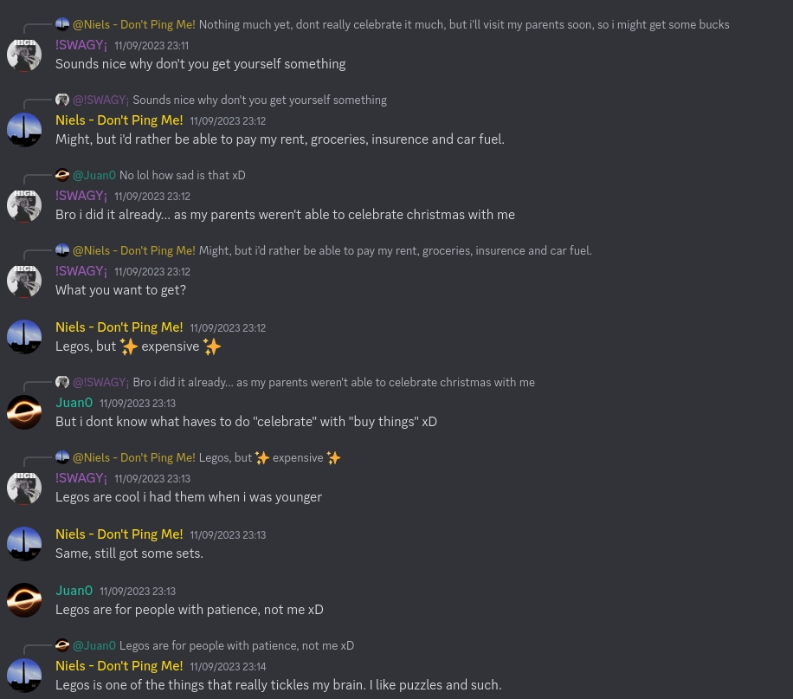Click !SWAGY¡ avatar beside Legos are cool message
793x699 pixels.
pos(23,488)
